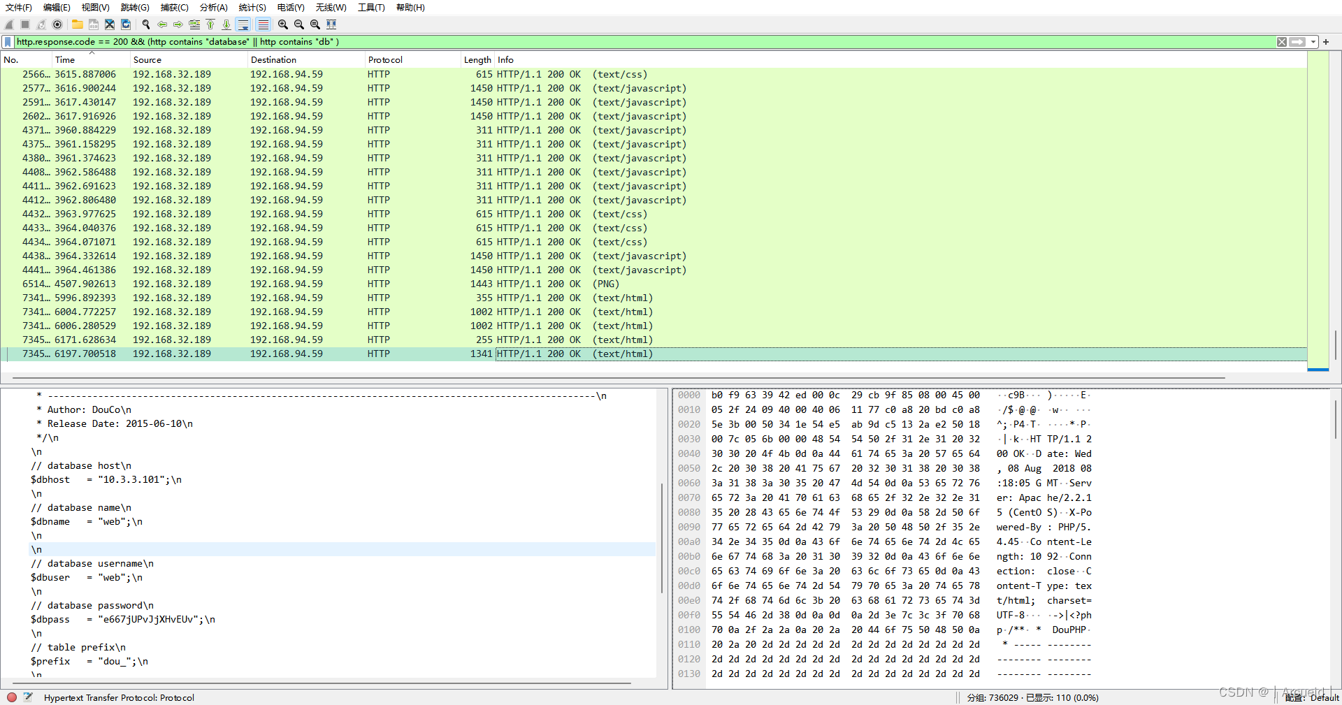The width and height of the screenshot is (1342, 705).
Task: Click the 配置: Default profile in status bar
Action: tap(1312, 697)
